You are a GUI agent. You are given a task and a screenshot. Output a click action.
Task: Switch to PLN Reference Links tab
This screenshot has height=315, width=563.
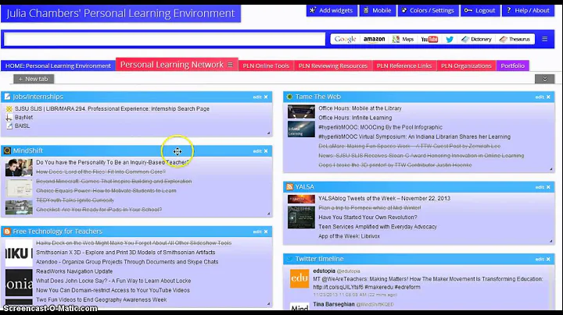pos(404,65)
